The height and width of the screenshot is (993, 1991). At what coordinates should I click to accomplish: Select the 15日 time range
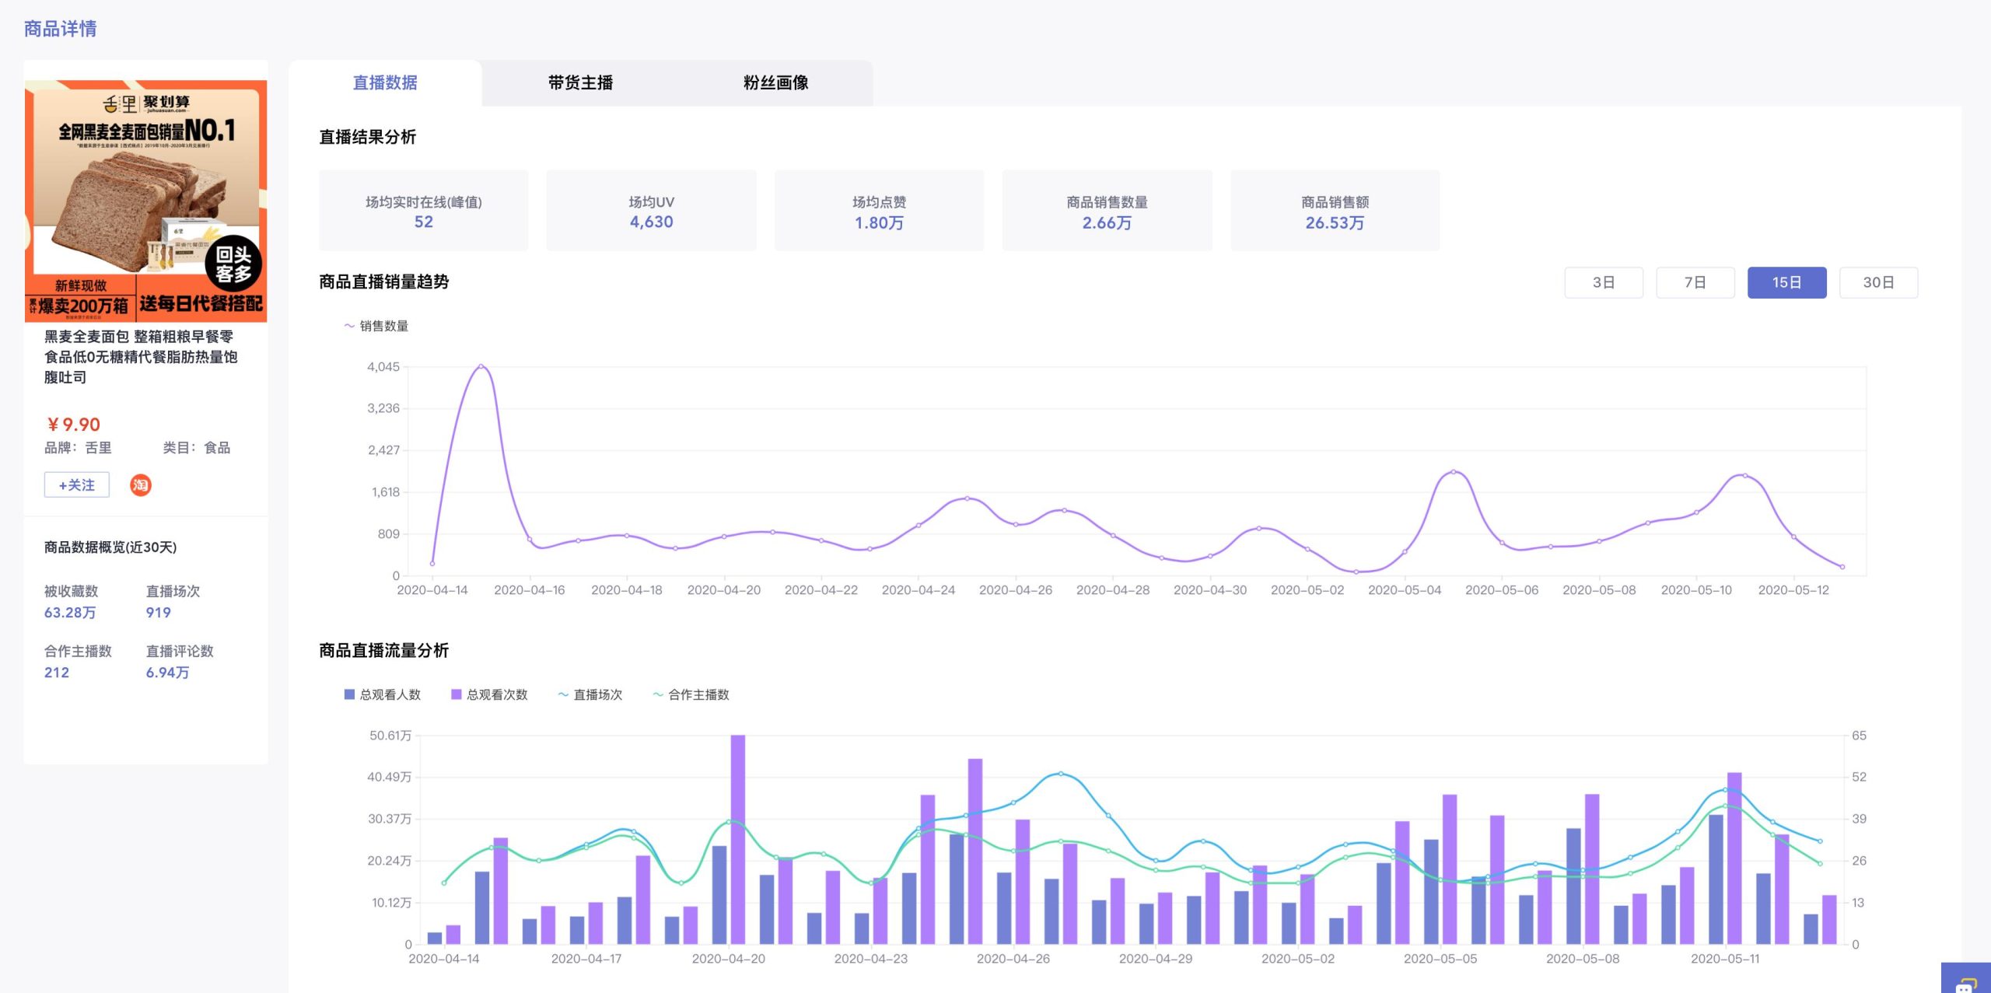1787,282
